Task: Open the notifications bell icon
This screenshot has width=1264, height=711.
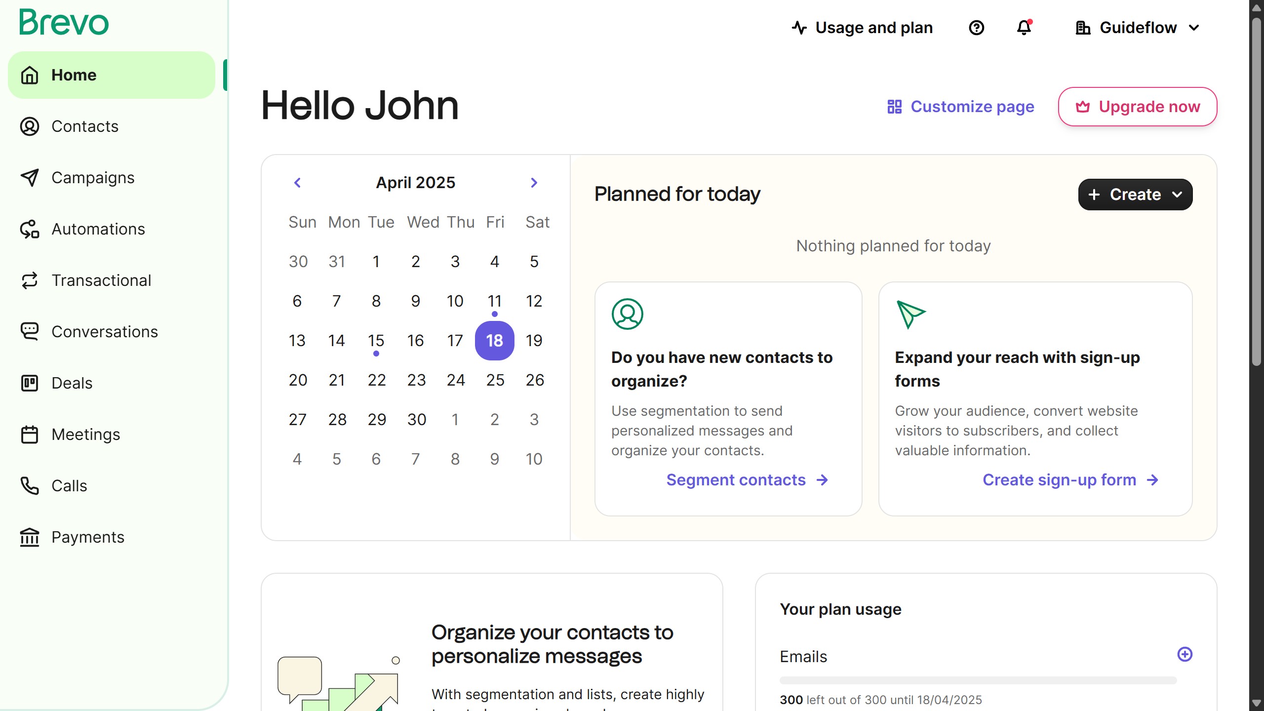Action: pos(1024,28)
